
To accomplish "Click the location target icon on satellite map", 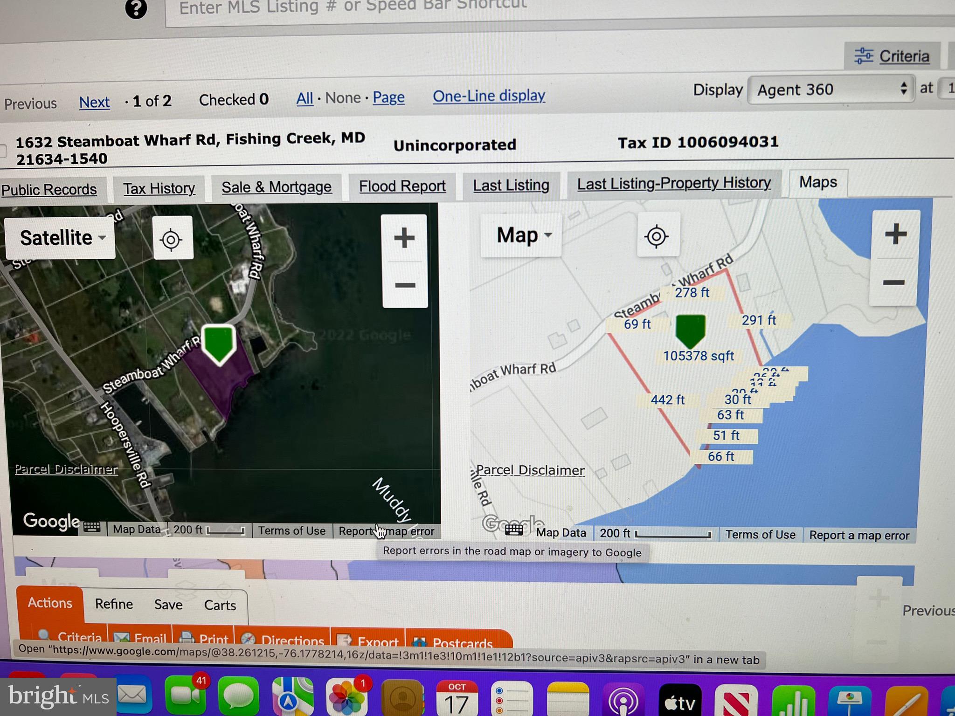I will [173, 239].
